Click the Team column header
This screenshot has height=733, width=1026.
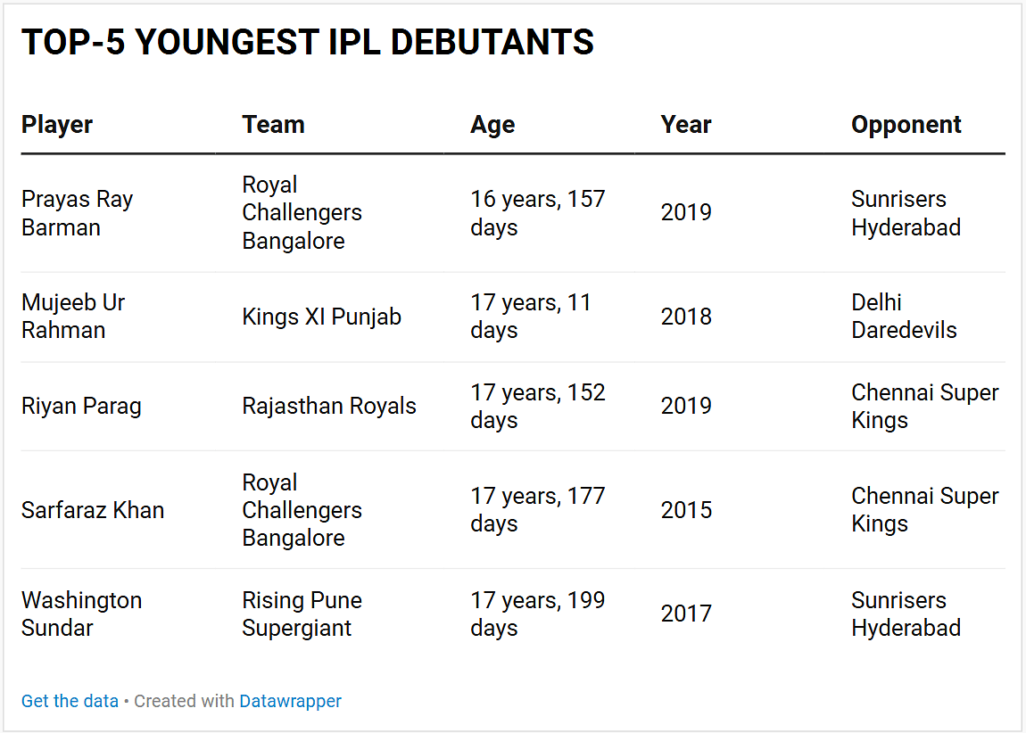(273, 125)
